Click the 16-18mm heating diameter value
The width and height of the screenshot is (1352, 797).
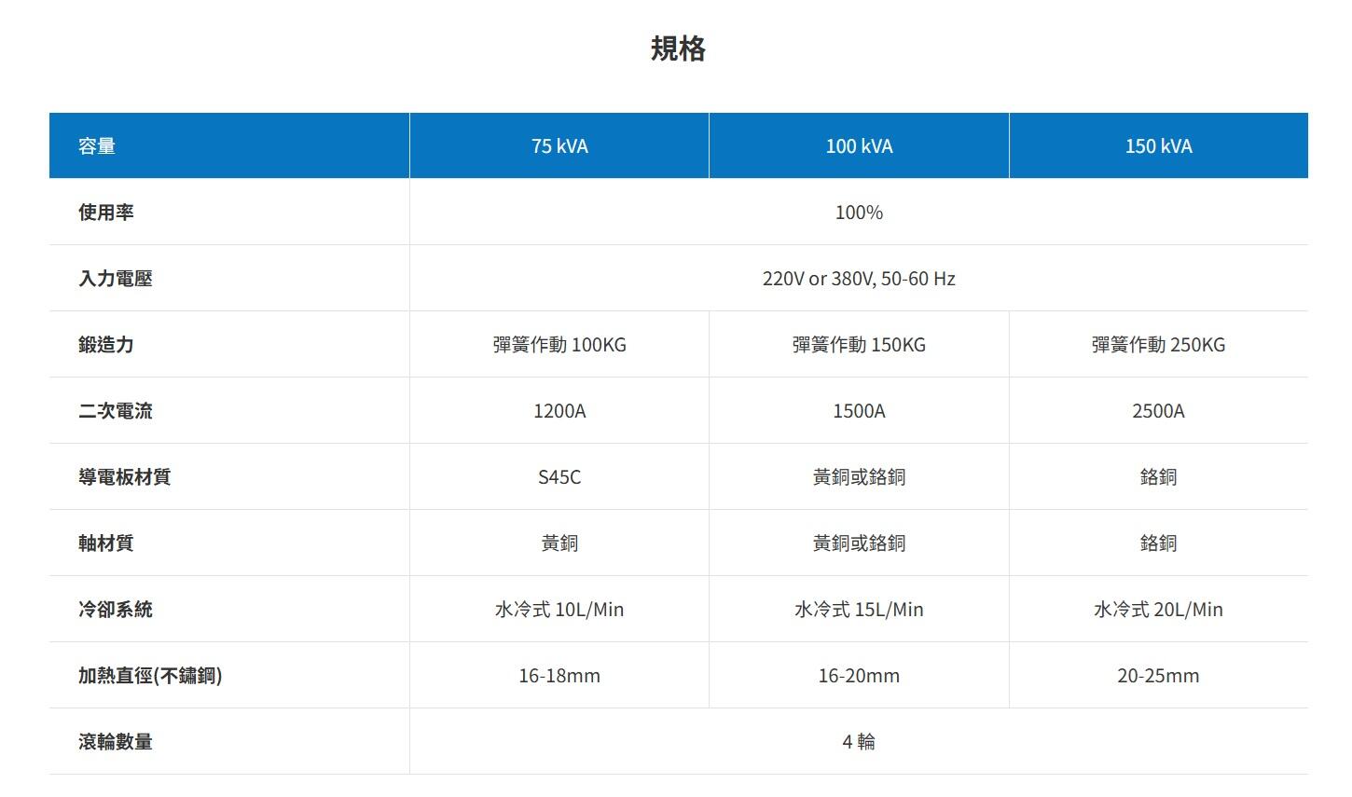[559, 676]
